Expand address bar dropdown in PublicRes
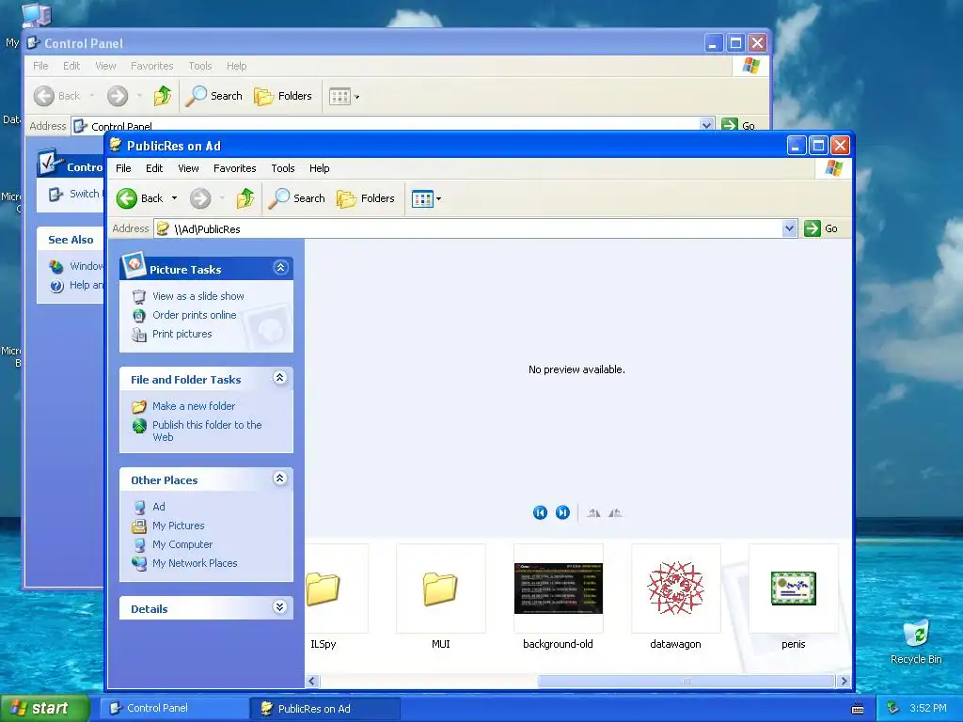Screen dimensions: 963x722 [790, 228]
